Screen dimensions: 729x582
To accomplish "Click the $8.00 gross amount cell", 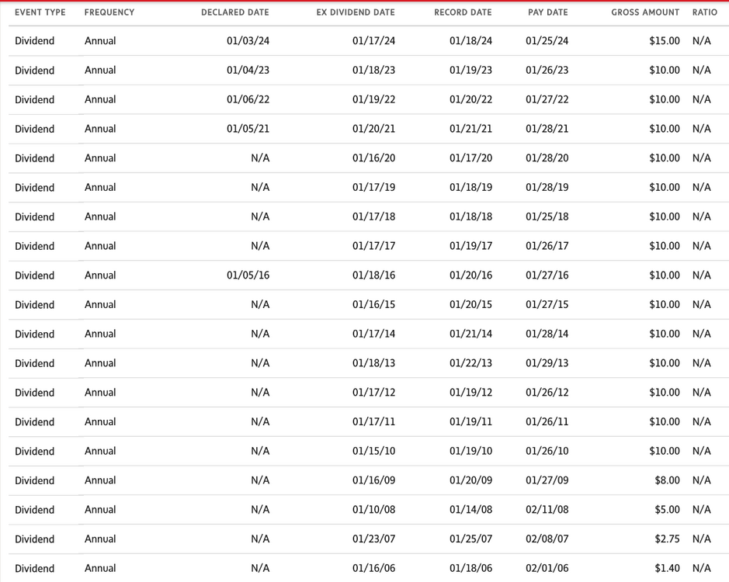I will 667,480.
